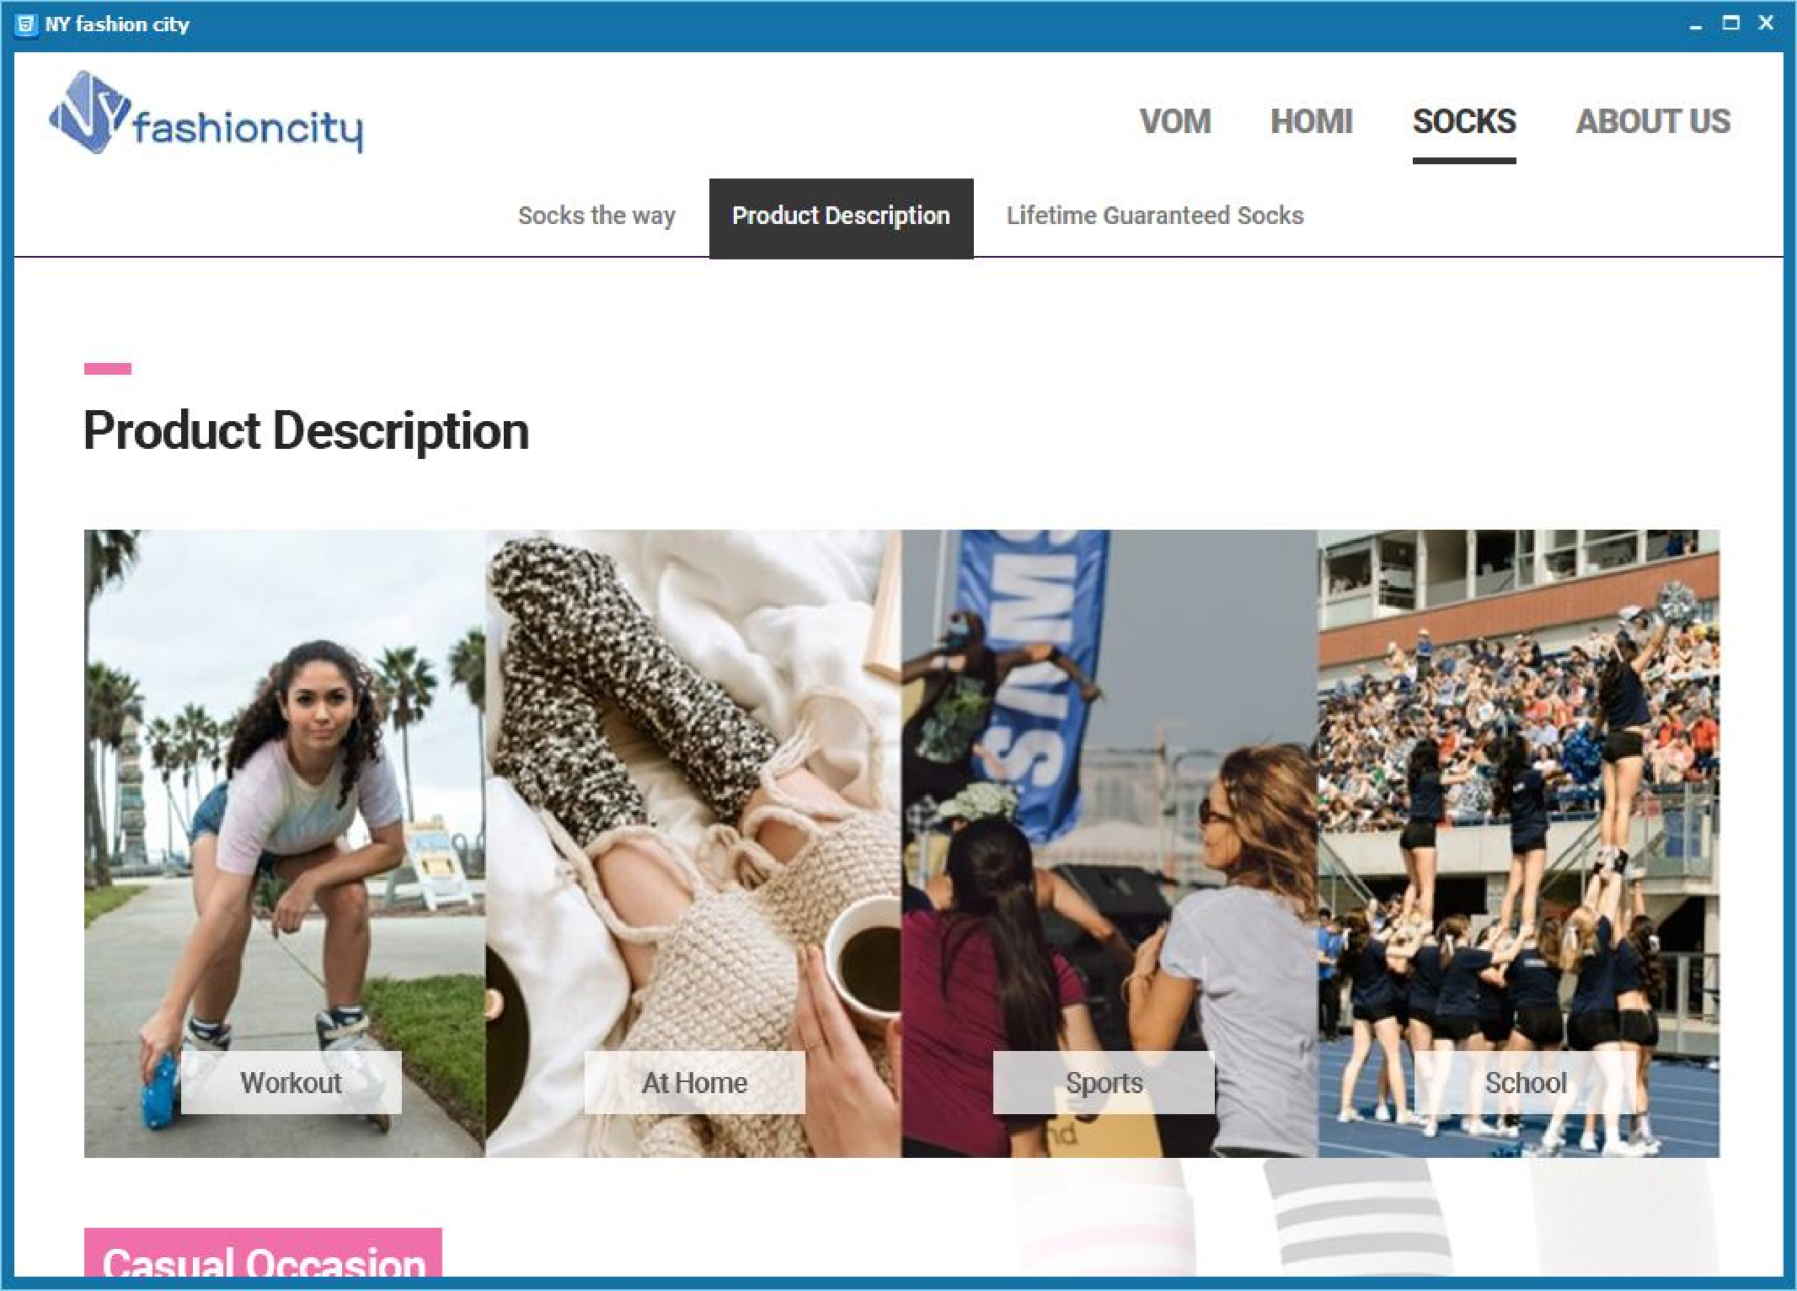Select the Product Description tab
Screen dimensions: 1797x1291
tap(841, 217)
